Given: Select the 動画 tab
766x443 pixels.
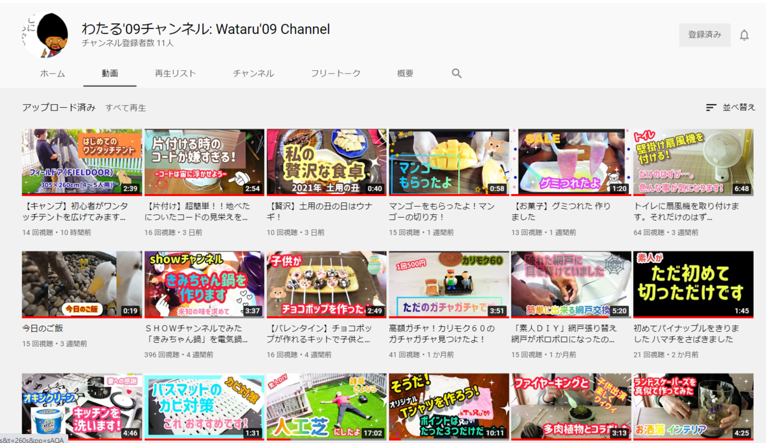Looking at the screenshot, I should coord(110,73).
